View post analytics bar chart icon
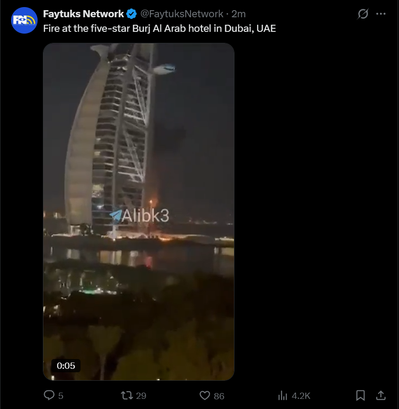Screen dimensions: 399x409 pyautogui.click(x=283, y=395)
